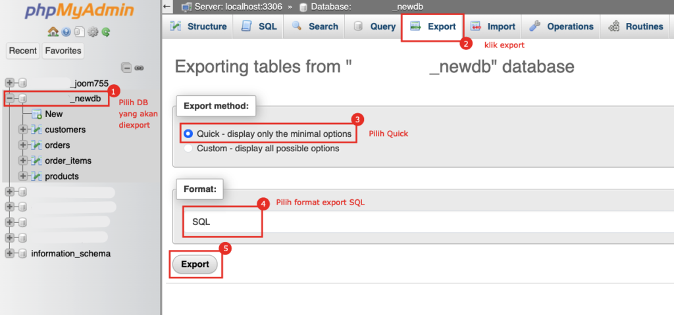
Task: Open phpMyAdmin documentation blue question icon
Action: [x=66, y=32]
